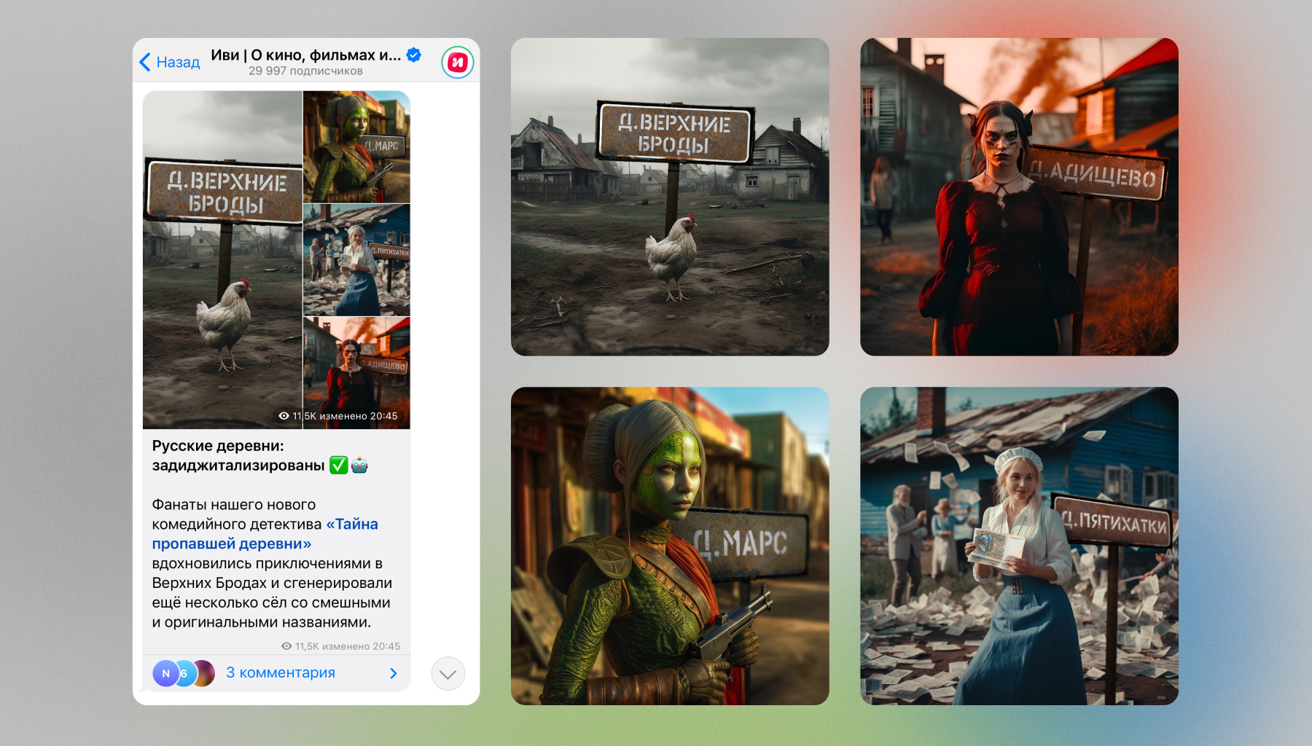The height and width of the screenshot is (746, 1312).
Task: Click the back chevron arrow icon
Action: click(x=145, y=63)
